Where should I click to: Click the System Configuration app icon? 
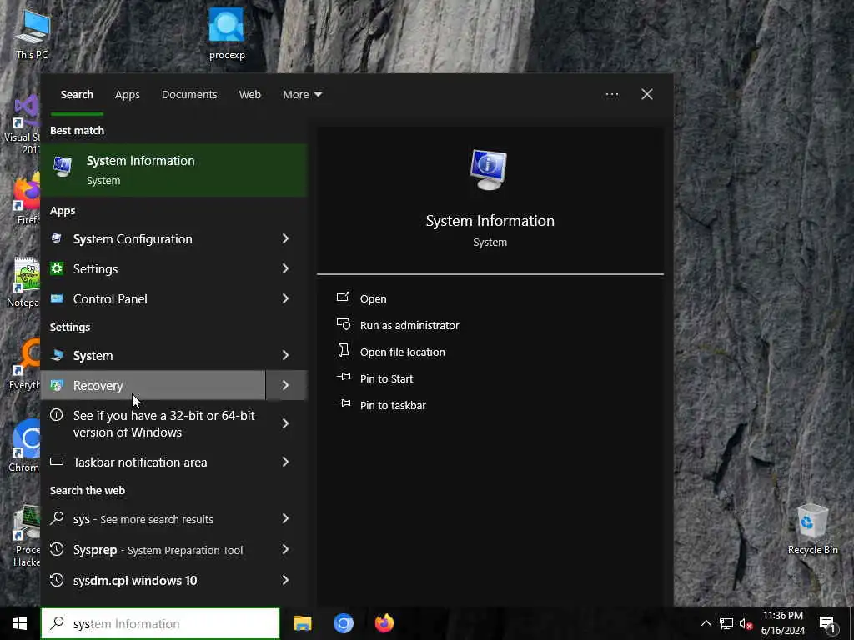click(57, 238)
